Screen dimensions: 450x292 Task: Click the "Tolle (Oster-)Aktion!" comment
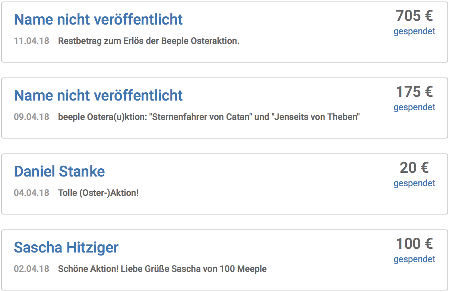pos(98,193)
